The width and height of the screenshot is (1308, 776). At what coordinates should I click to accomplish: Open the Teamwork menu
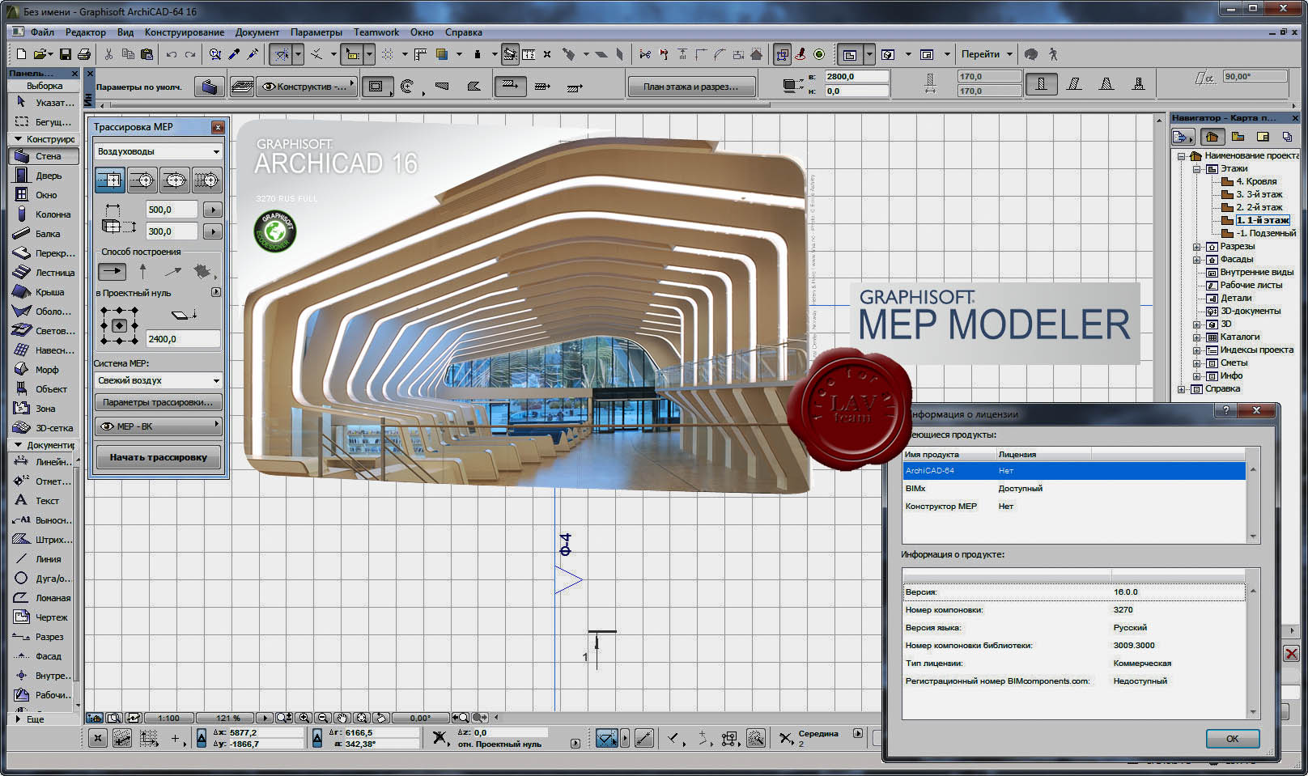pyautogui.click(x=376, y=32)
